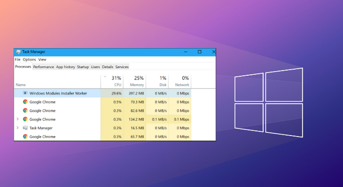343x187 pixels.
Task: Switch to the Details tab
Action: point(108,67)
